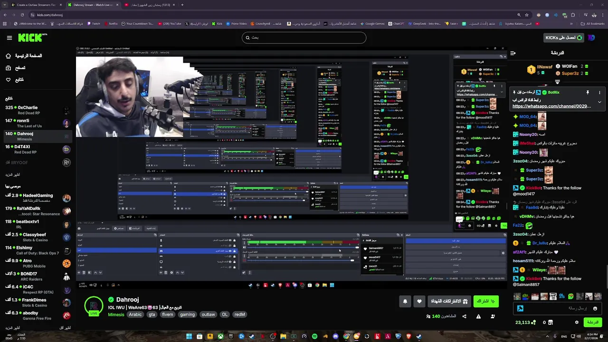The image size is (608, 342).
Task: Open emoji picker in chat input
Action: (x=595, y=309)
